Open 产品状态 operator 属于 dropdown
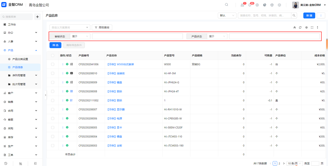 pos(217,36)
